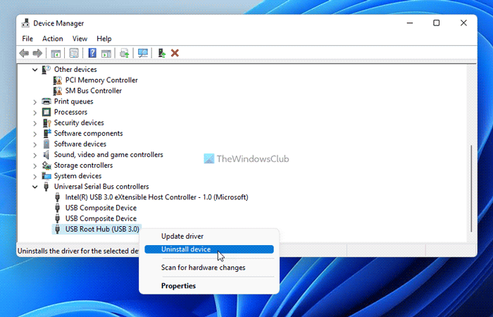
Task: Toggle the Show/Hide Action Pane icon
Action: [106, 53]
